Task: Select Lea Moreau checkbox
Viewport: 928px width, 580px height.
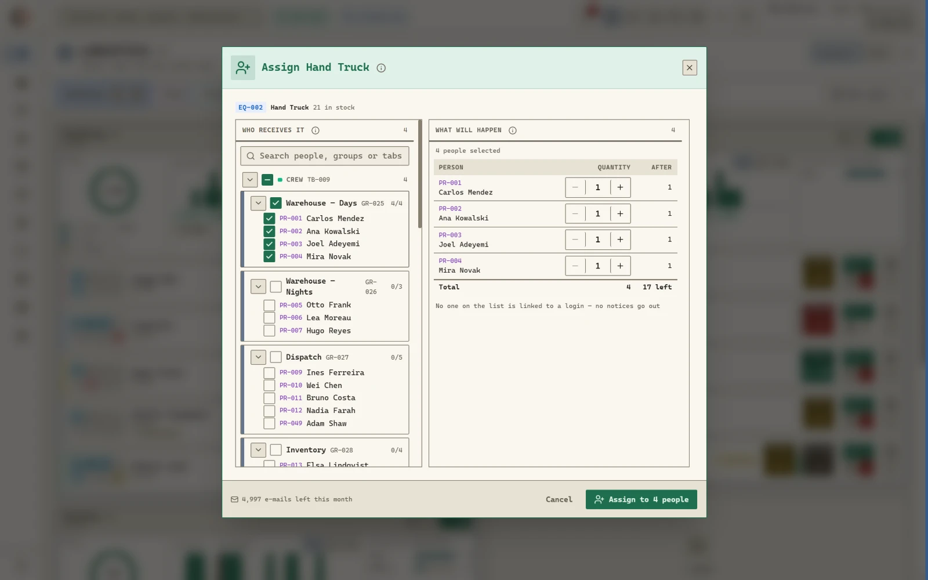Action: 269,318
